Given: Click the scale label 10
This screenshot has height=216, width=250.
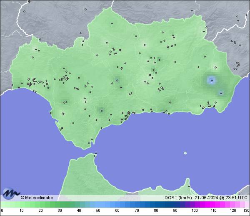Looking at the screenshot, I should 22,211.
